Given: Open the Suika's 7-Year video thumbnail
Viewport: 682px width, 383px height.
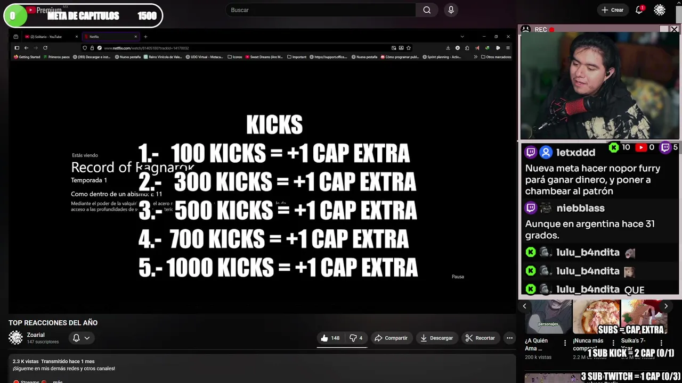Looking at the screenshot, I should coord(644,317).
